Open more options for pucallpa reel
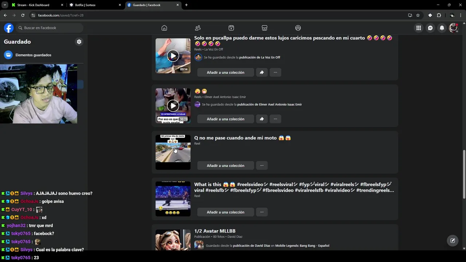 (275, 72)
